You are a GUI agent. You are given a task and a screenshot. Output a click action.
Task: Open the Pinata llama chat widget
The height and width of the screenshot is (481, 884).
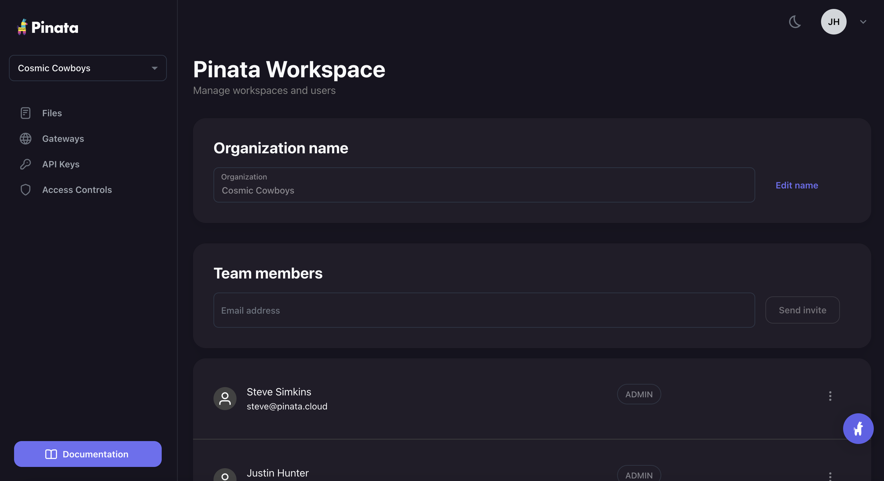pos(858,429)
